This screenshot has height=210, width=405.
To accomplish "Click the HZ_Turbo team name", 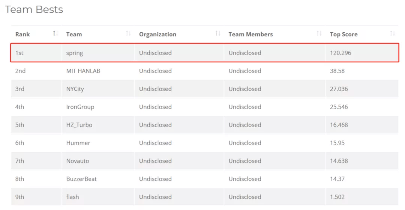I will [79, 125].
